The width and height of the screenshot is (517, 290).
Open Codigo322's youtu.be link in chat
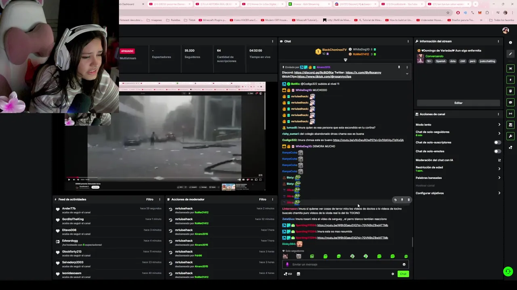click(368, 140)
